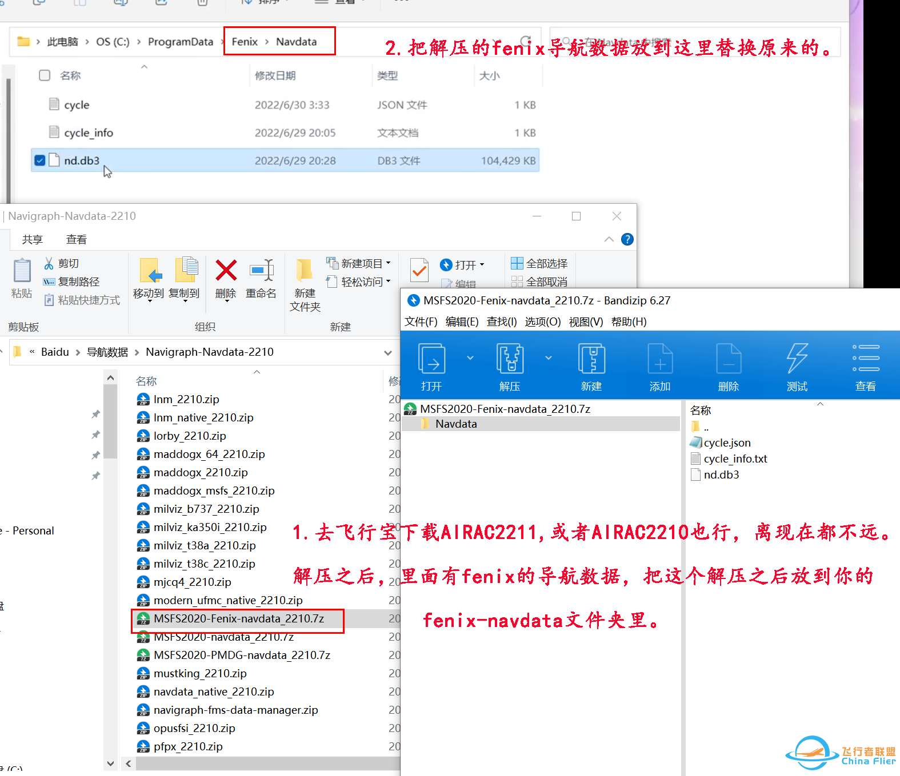Expand dropdown arrow next to Bandizip Open

coord(470,358)
